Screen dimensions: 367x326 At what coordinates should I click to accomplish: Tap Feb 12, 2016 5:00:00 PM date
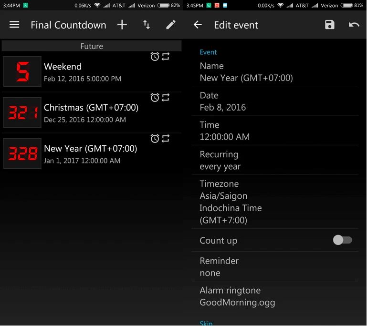pyautogui.click(x=83, y=79)
